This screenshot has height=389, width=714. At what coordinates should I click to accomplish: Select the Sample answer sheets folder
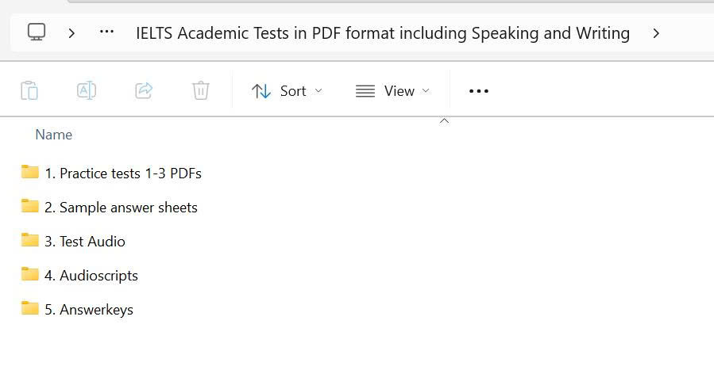coord(128,208)
